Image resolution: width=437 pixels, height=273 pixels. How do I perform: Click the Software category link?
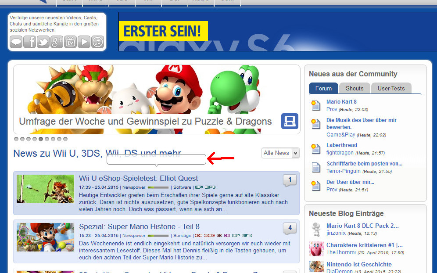click(182, 187)
